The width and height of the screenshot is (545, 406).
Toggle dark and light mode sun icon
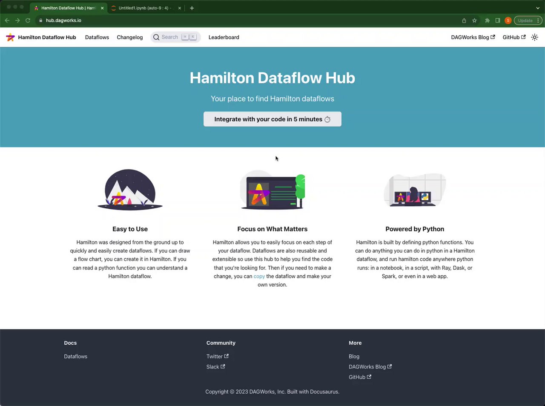pyautogui.click(x=535, y=37)
